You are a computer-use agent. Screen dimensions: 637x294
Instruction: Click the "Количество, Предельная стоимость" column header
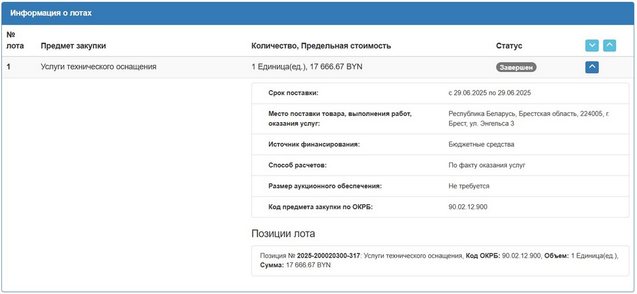tap(321, 46)
